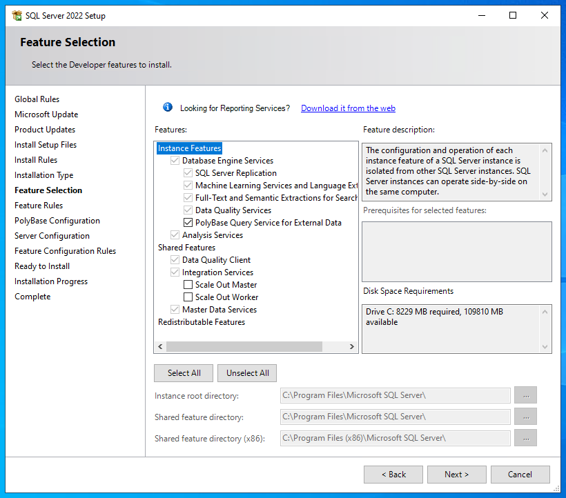Select the Installation Type step

coord(43,175)
